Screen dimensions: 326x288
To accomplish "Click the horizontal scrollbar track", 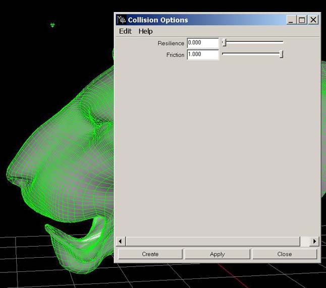I will (212, 241).
